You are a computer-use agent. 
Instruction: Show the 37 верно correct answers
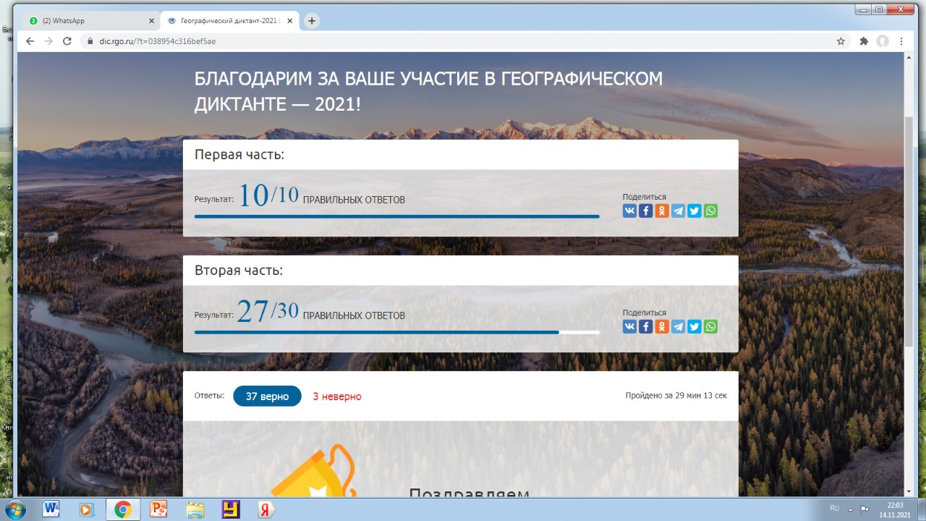tap(267, 397)
